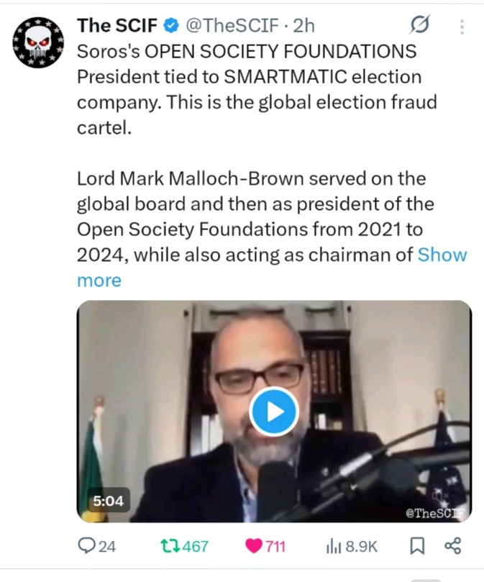The height and width of the screenshot is (582, 484).
Task: Click the reply speech bubble icon
Action: click(x=86, y=547)
